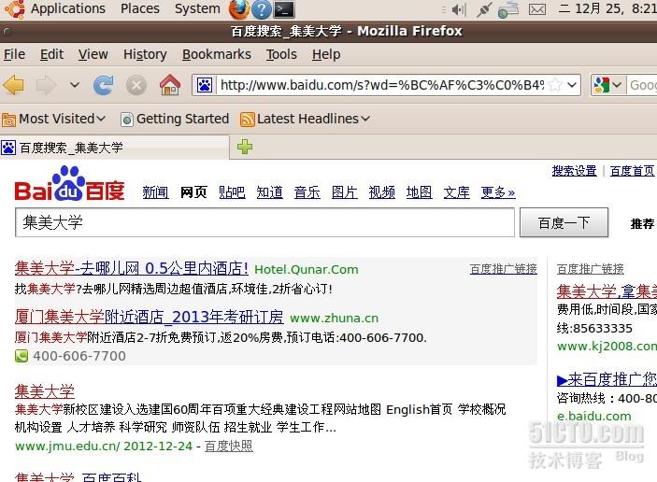657x482 pixels.
Task: Open the 文库 link
Action: pos(457,192)
